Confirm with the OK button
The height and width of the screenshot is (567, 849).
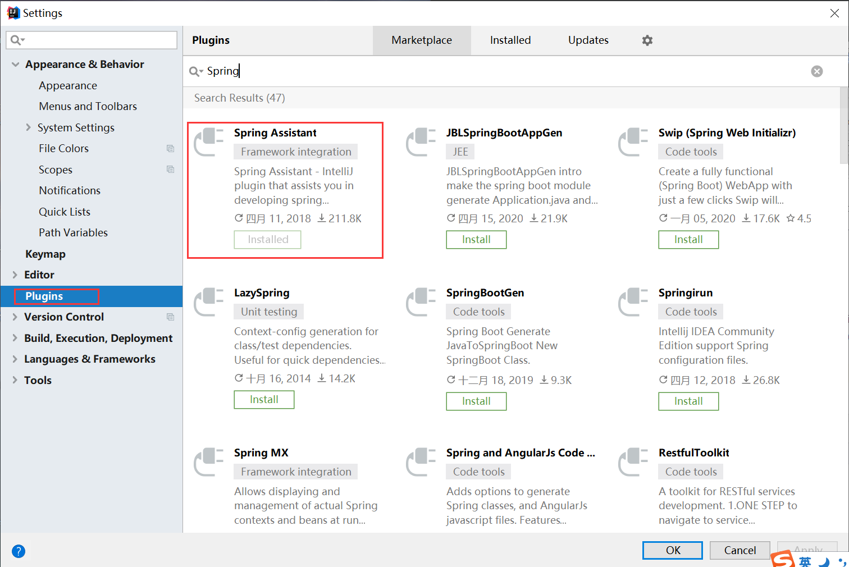tap(673, 550)
